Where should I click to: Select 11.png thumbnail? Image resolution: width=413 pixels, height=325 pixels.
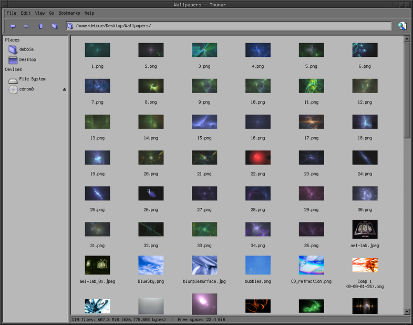pyautogui.click(x=312, y=86)
